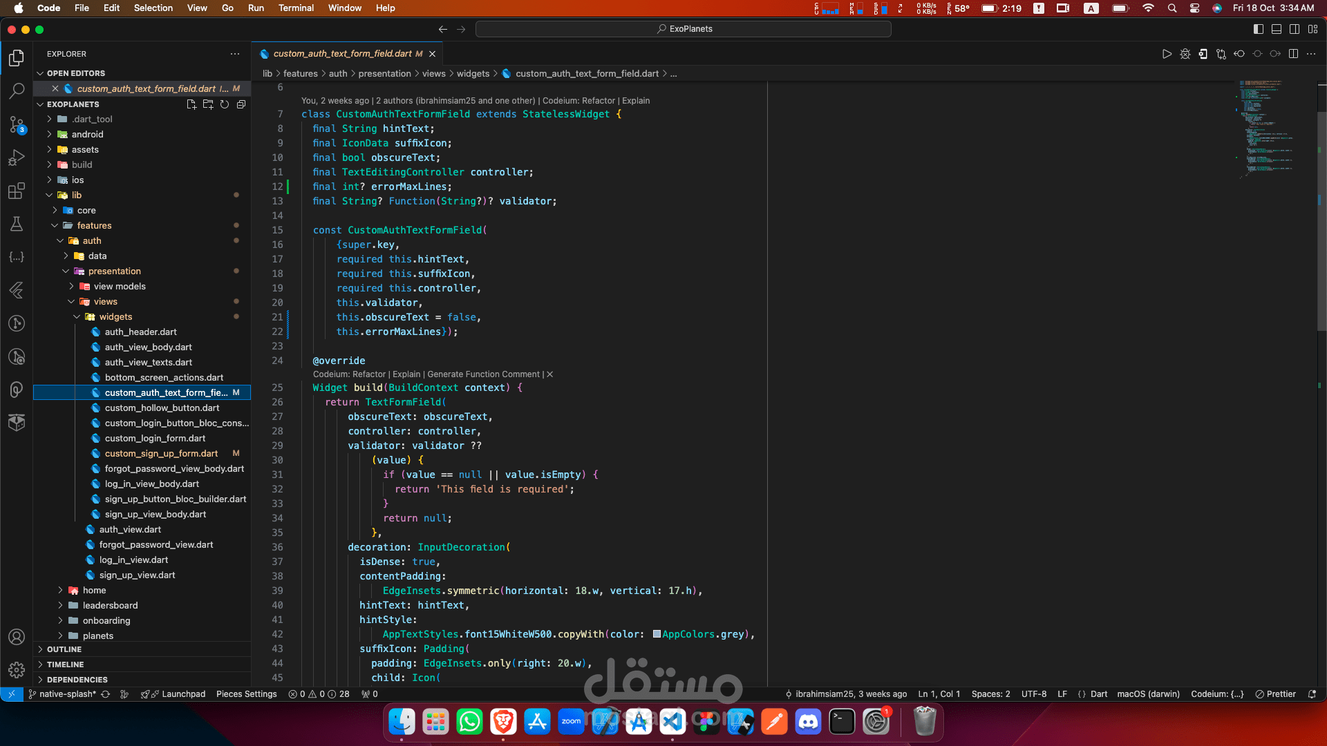Select custom_auth_text_form_field.dart editor tab
This screenshot has width=1327, height=746.
[343, 54]
